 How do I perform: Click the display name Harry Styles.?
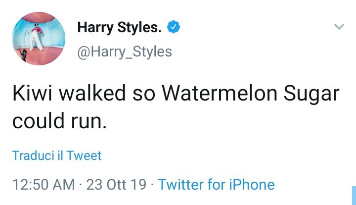[x=119, y=28]
